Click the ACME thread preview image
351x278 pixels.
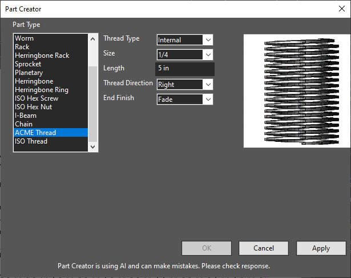(297, 91)
